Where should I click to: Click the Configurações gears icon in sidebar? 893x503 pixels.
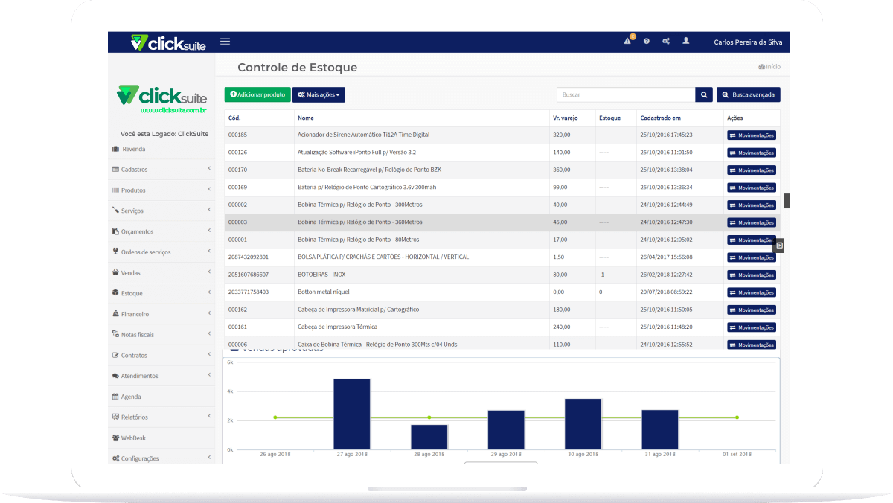tap(115, 458)
